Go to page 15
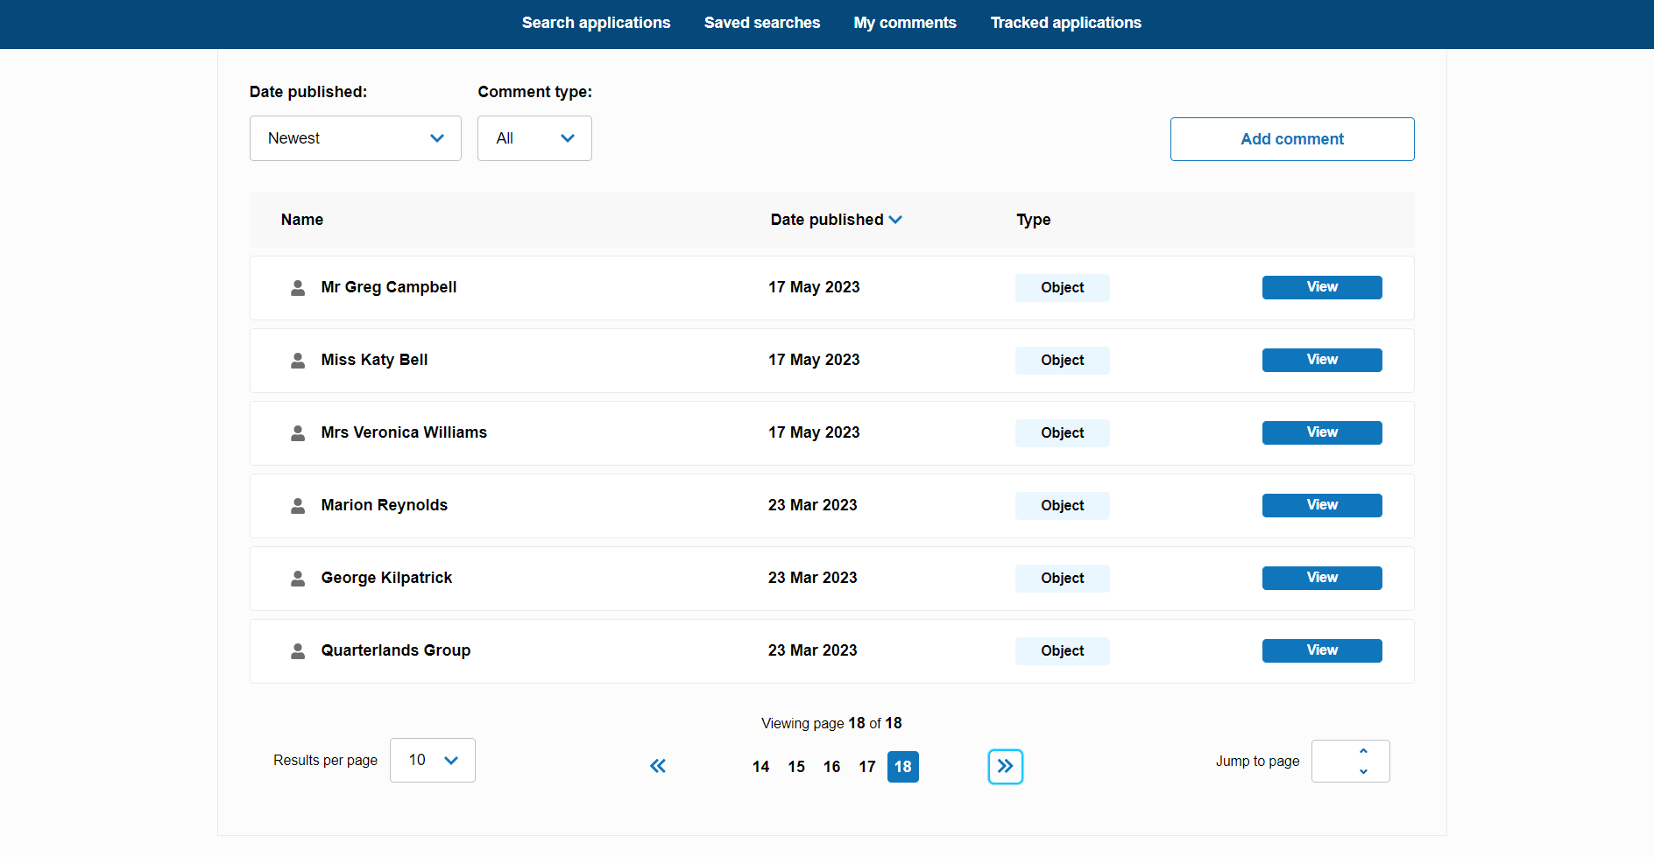 pos(796,767)
